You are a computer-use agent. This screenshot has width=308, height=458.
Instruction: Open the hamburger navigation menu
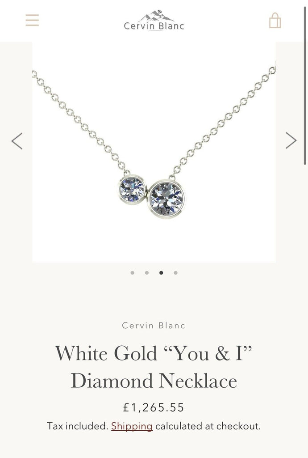[x=32, y=20]
